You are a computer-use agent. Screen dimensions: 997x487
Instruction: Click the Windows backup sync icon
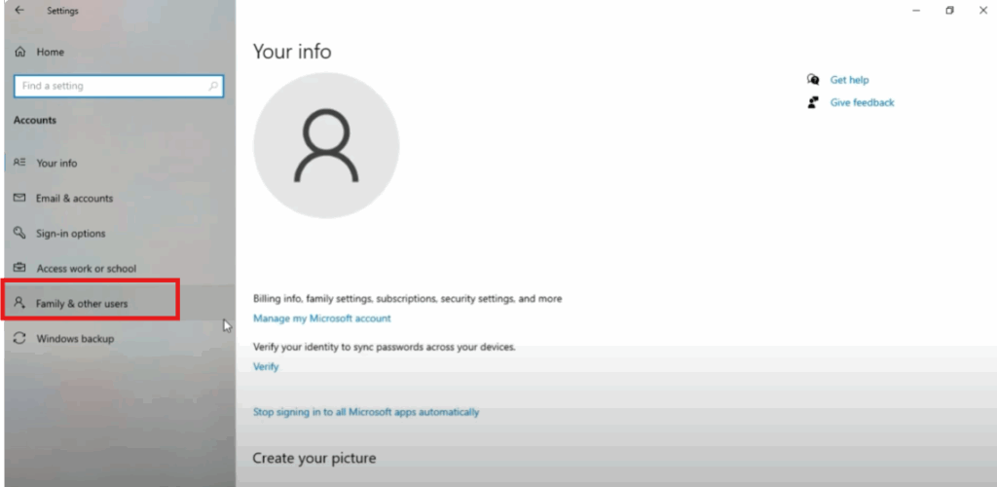tap(19, 338)
